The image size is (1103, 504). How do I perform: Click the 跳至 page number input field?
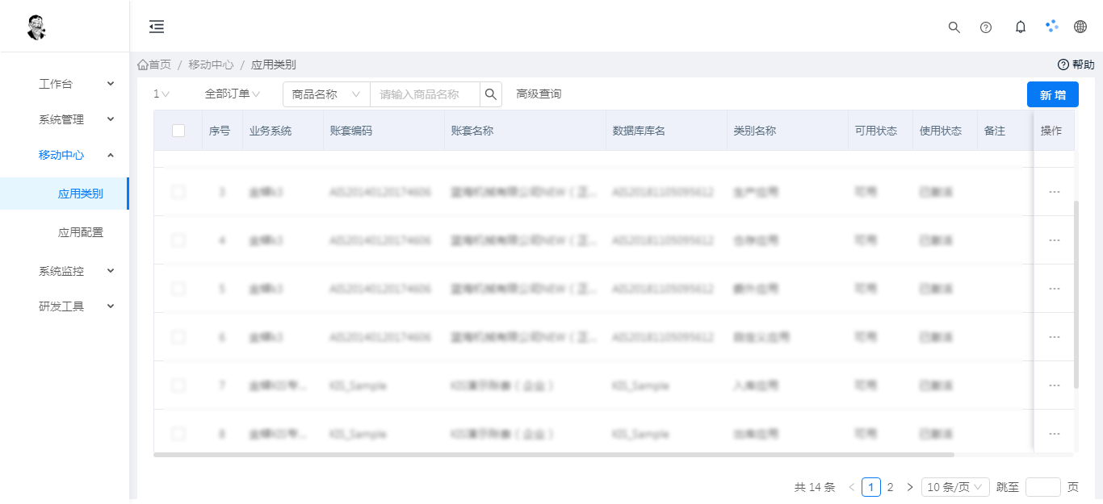1042,487
